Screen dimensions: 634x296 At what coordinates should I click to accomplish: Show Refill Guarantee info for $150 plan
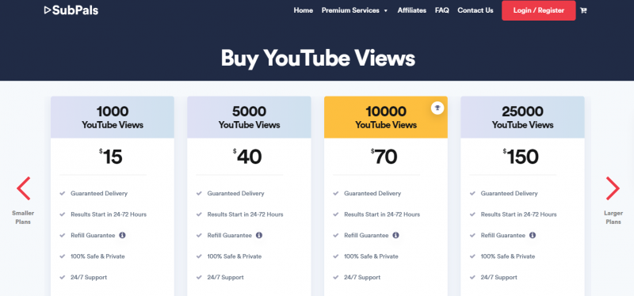click(x=533, y=235)
